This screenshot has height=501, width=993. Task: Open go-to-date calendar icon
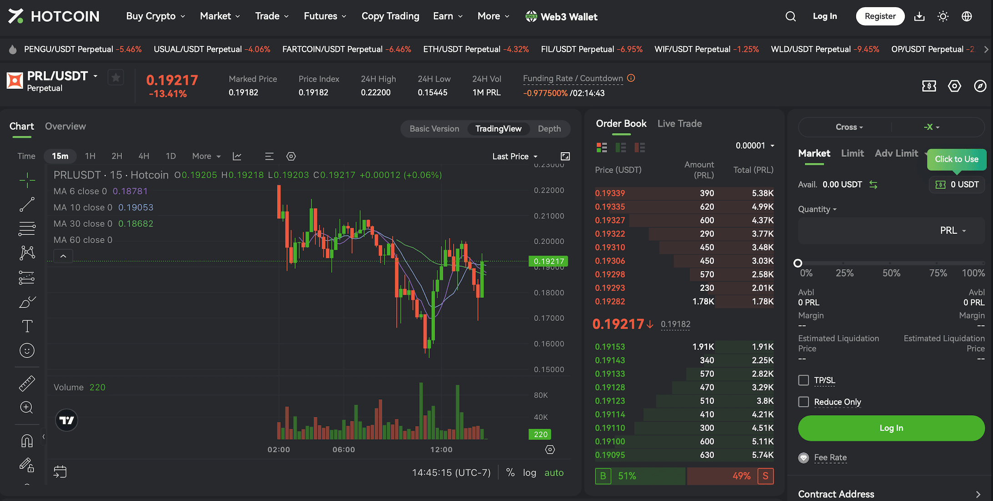click(x=60, y=472)
